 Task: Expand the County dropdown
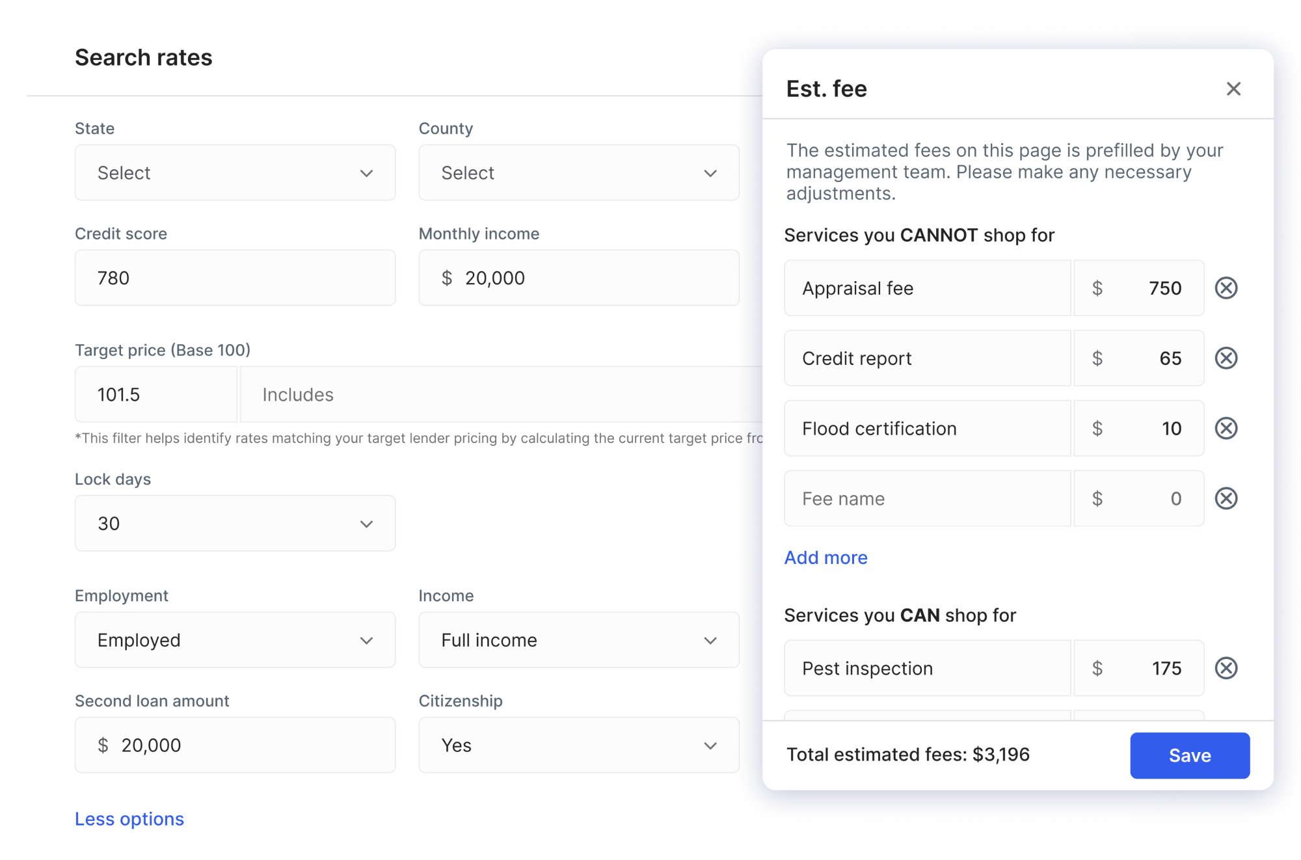tap(578, 173)
